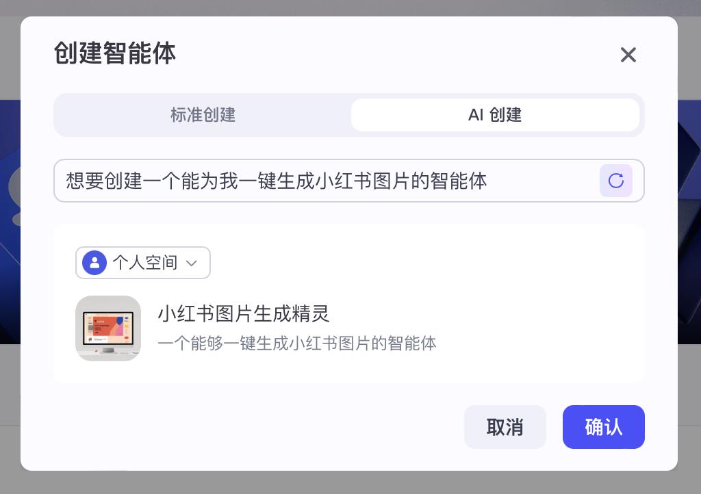Expand the chevron next to 个人空间
Image resolution: width=701 pixels, height=494 pixels.
192,263
